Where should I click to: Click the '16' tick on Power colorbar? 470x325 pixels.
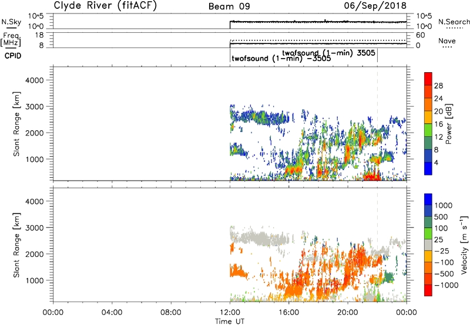pyautogui.click(x=438, y=124)
